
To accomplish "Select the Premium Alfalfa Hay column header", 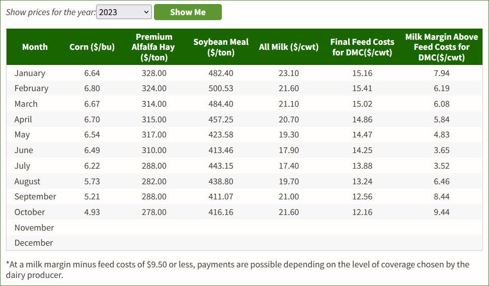I will tap(154, 47).
